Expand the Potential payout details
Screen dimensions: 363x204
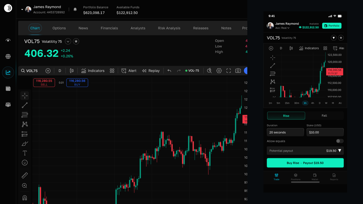point(340,150)
